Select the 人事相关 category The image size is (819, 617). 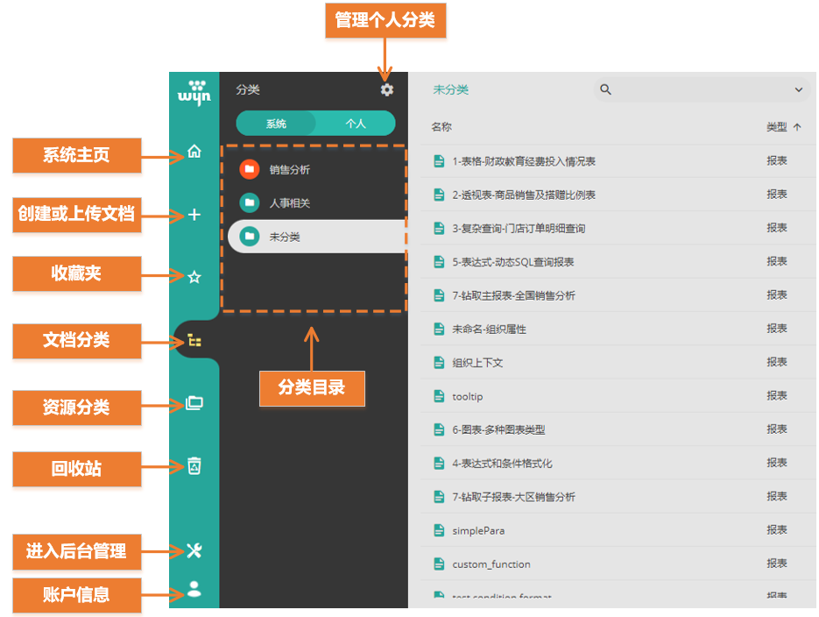(x=318, y=202)
